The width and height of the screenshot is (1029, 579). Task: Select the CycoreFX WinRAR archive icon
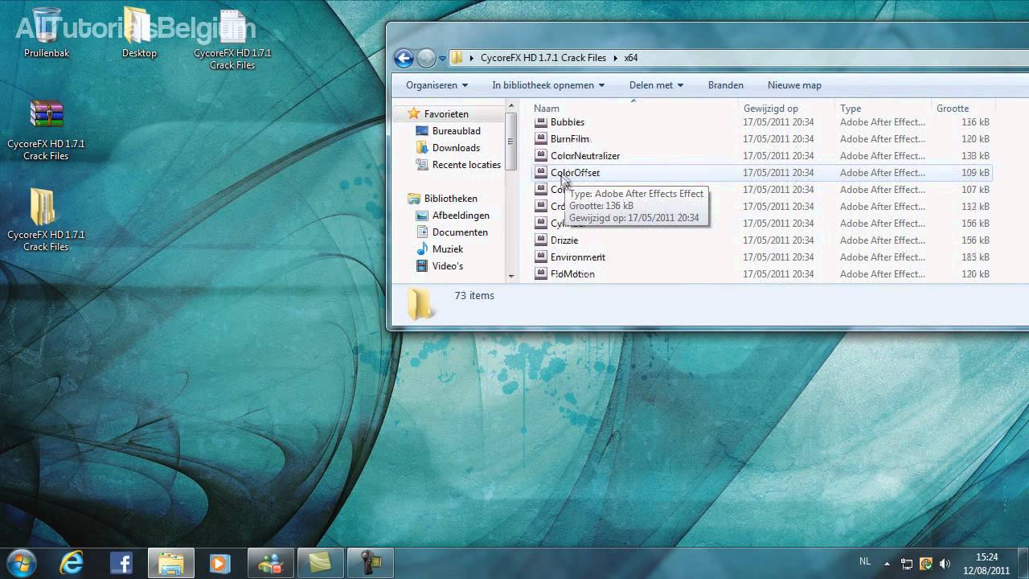pos(46,115)
